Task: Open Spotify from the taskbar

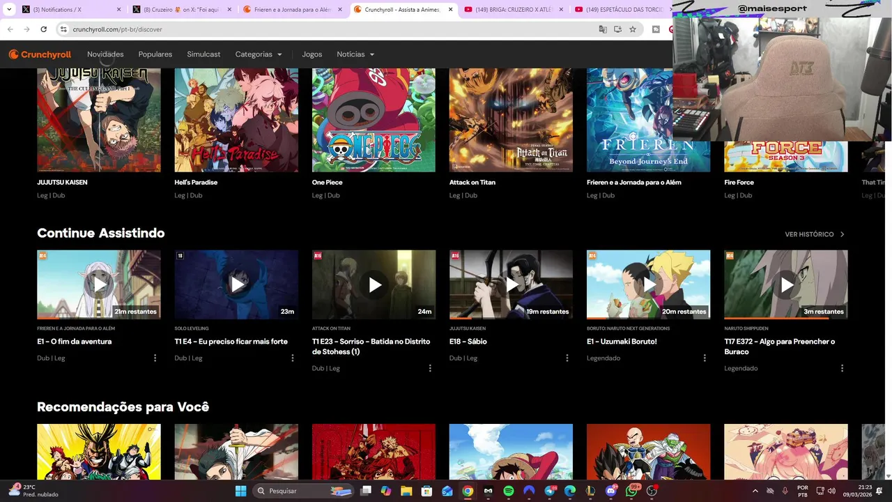Action: click(508, 491)
